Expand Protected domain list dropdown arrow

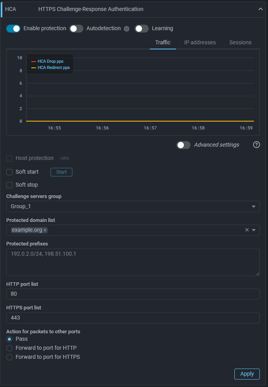[254, 230]
